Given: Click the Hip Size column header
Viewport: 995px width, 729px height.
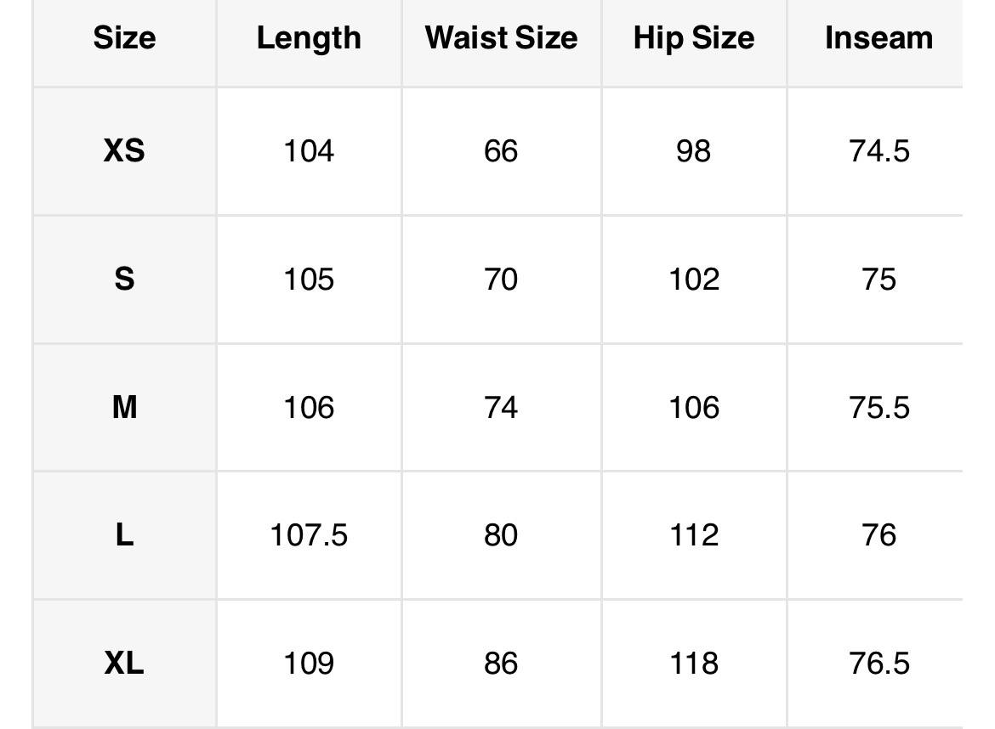Looking at the screenshot, I should pos(693,38).
